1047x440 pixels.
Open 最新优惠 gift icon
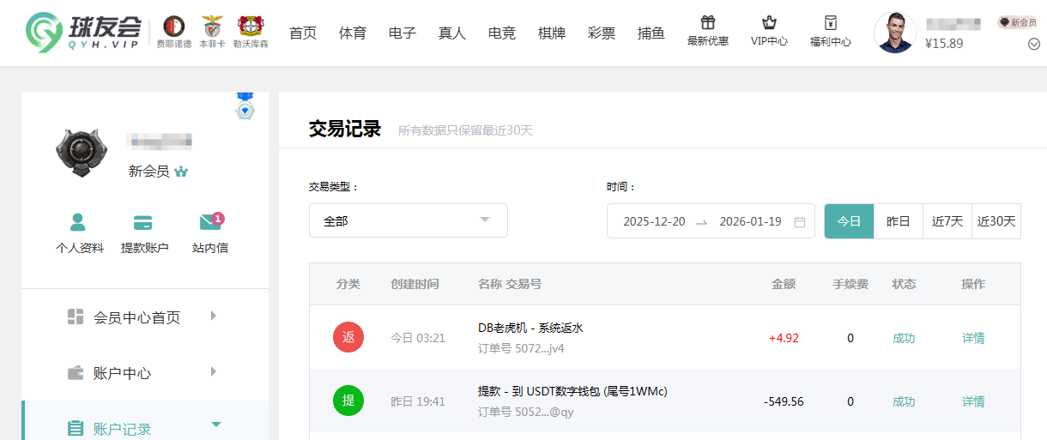coord(708,23)
